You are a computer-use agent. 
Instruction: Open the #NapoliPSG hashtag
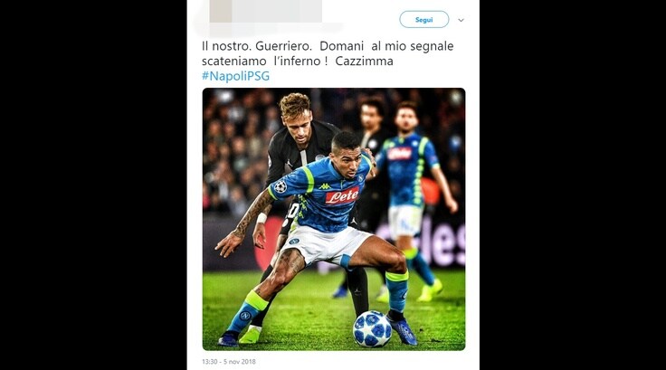pyautogui.click(x=236, y=76)
